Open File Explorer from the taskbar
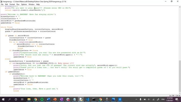The height and width of the screenshot is (102, 181). click(x=29, y=99)
